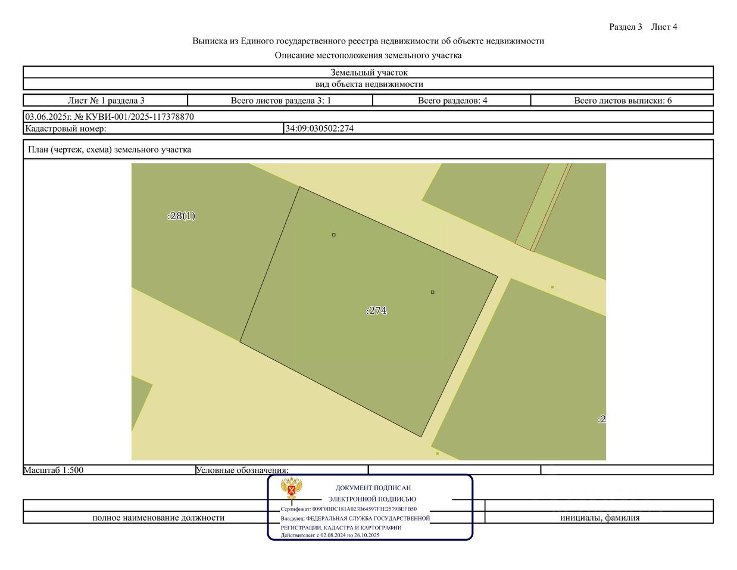737x570 pixels.
Task: Click 'Всего листов выписки: 6' cell
Action: tap(622, 100)
